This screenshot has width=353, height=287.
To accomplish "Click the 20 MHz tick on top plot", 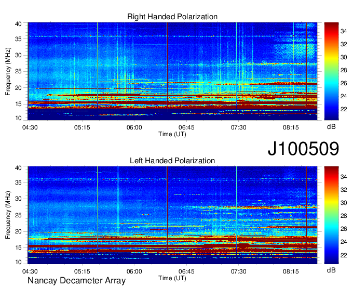I will 18,88.
